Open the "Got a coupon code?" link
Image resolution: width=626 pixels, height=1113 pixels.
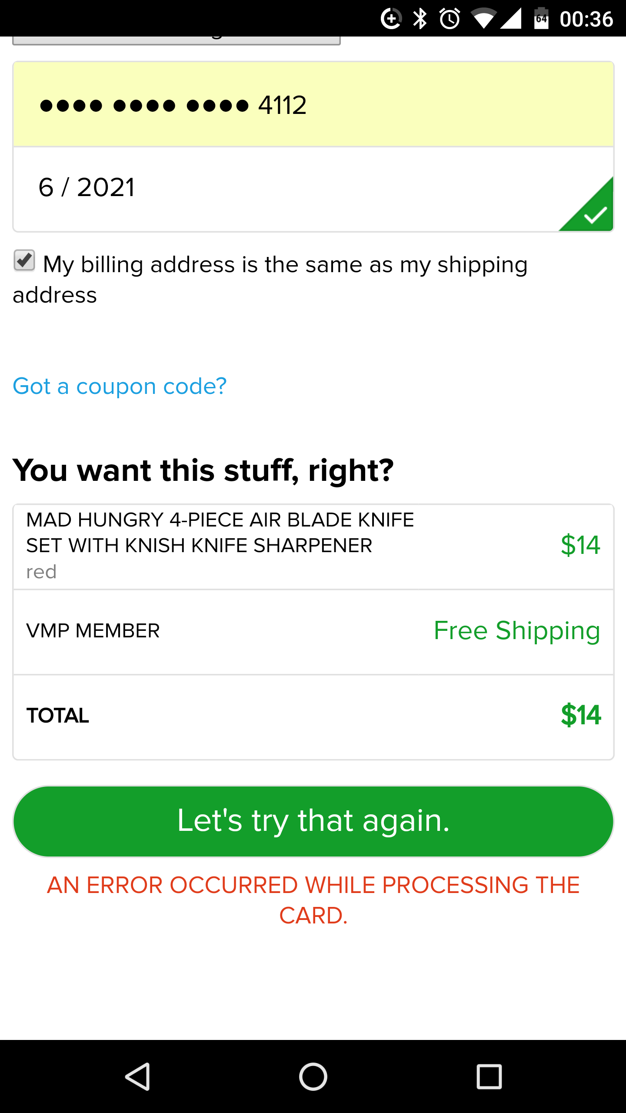pyautogui.click(x=120, y=386)
